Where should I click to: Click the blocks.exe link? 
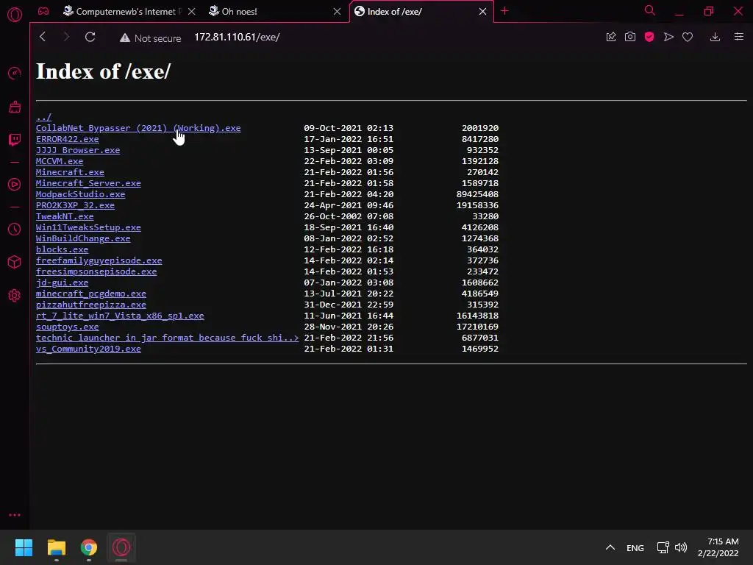coord(62,249)
